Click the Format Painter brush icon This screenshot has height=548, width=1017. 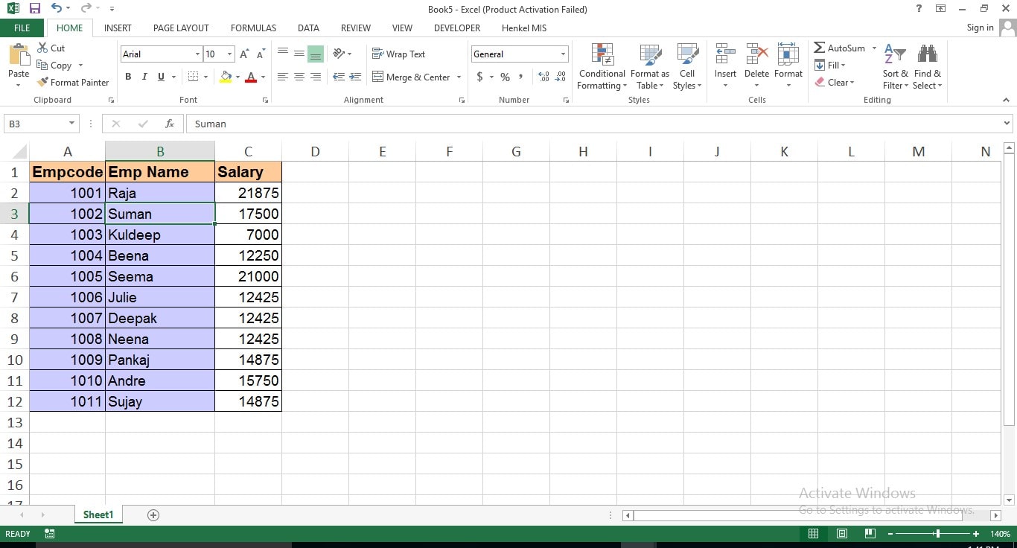tap(43, 83)
